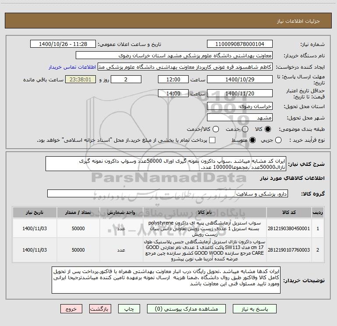The height and width of the screenshot is (326, 337).
Task: Click row 2 product name GOOD WOOD
Action: click(205, 250)
